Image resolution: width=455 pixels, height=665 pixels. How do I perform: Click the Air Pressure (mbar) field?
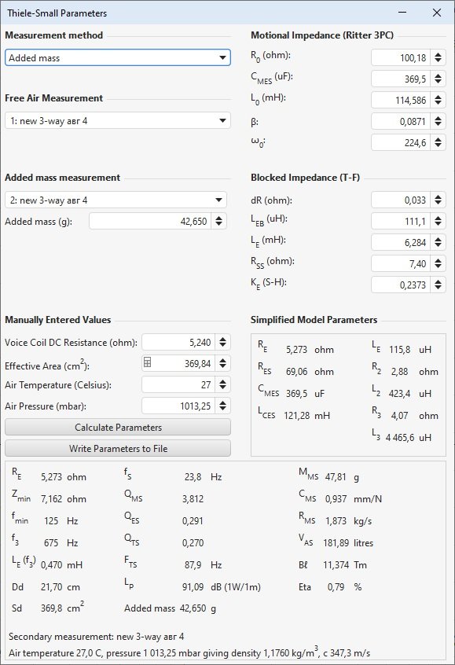178,406
